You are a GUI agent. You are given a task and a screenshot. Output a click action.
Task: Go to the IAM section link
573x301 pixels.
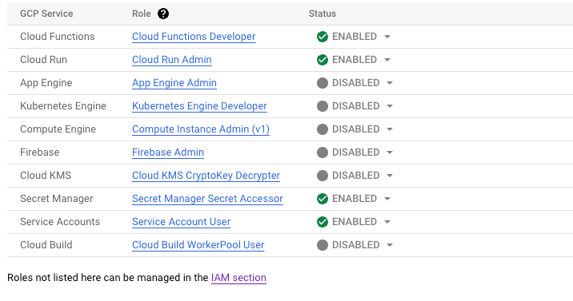pos(238,278)
